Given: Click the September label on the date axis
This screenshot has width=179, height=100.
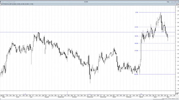Looking at the screenshot, I should 61,97.
